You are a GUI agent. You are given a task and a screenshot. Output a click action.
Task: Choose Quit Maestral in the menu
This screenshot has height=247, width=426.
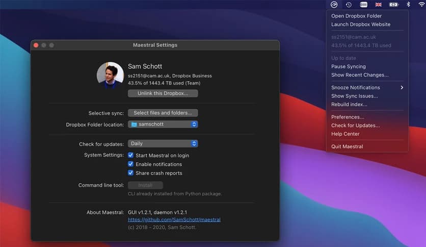(347, 146)
